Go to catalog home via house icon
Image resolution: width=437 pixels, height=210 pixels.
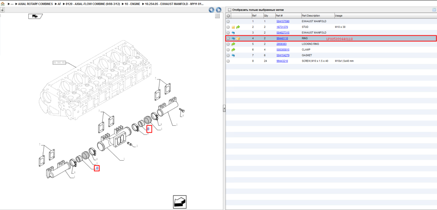pyautogui.click(x=3, y=4)
